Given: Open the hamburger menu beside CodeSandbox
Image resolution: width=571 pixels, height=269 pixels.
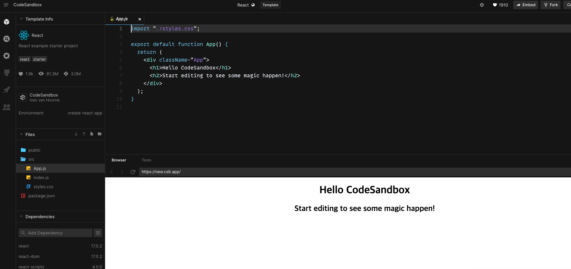Looking at the screenshot, I should pos(6,5).
